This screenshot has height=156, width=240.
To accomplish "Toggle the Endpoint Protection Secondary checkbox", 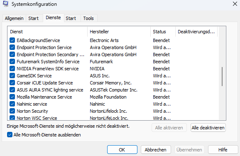I will point(12,54).
